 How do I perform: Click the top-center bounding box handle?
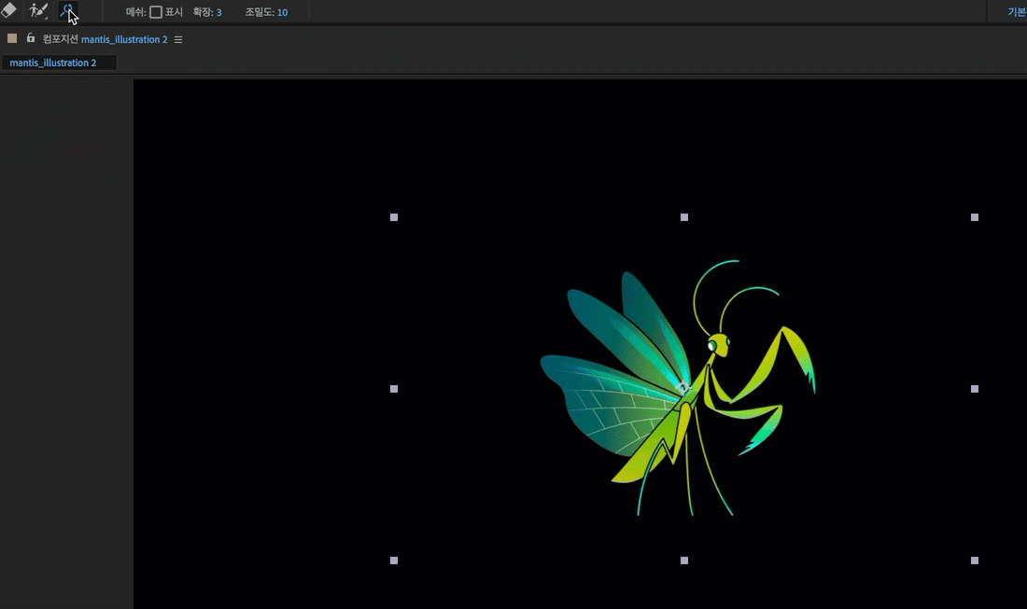click(x=684, y=217)
